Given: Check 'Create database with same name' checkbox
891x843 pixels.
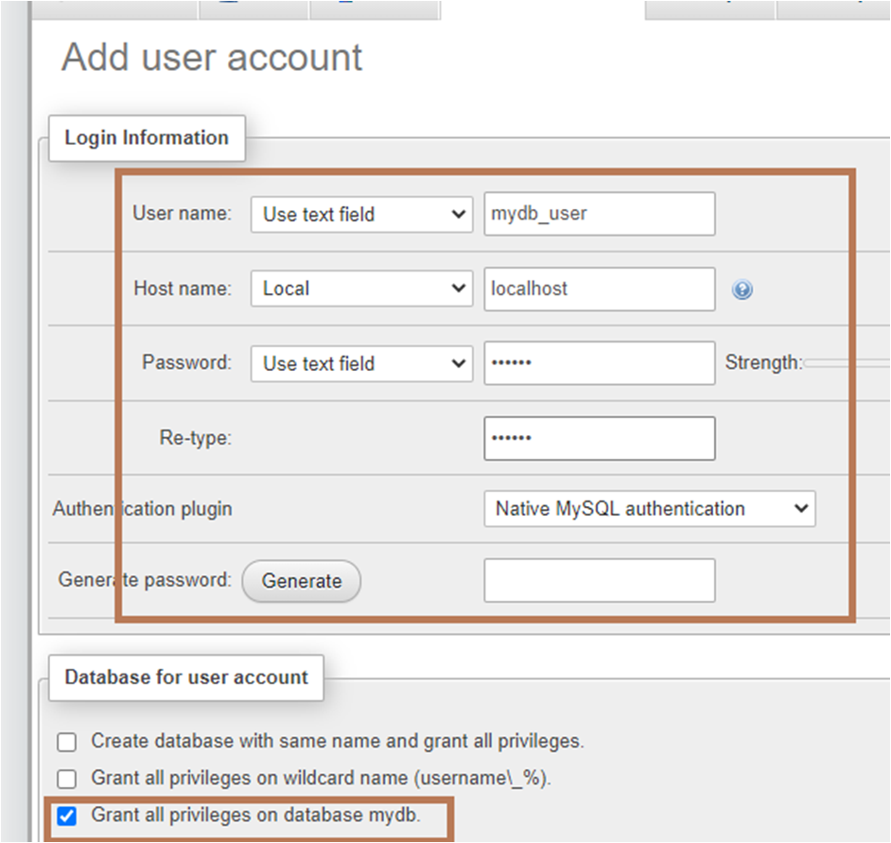Looking at the screenshot, I should pyautogui.click(x=67, y=742).
